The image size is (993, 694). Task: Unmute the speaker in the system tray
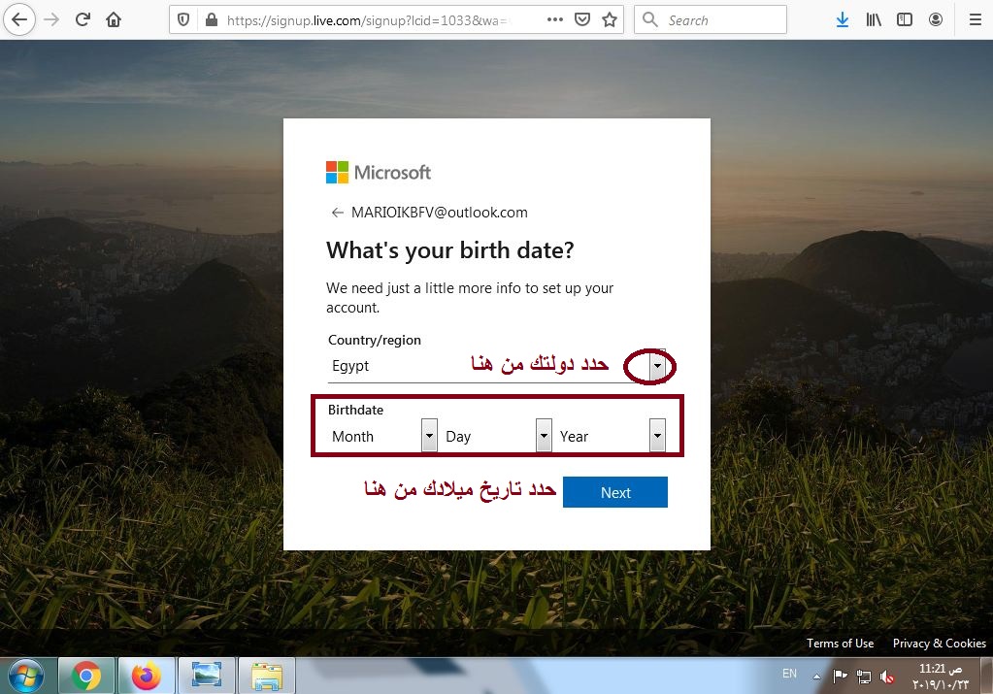coord(886,674)
